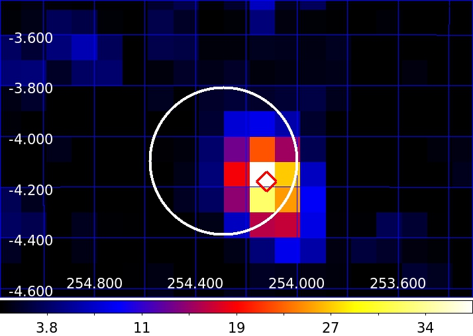The image size is (473, 336).
Task: Click the colorbar gradient strip
Action: click(x=236, y=306)
